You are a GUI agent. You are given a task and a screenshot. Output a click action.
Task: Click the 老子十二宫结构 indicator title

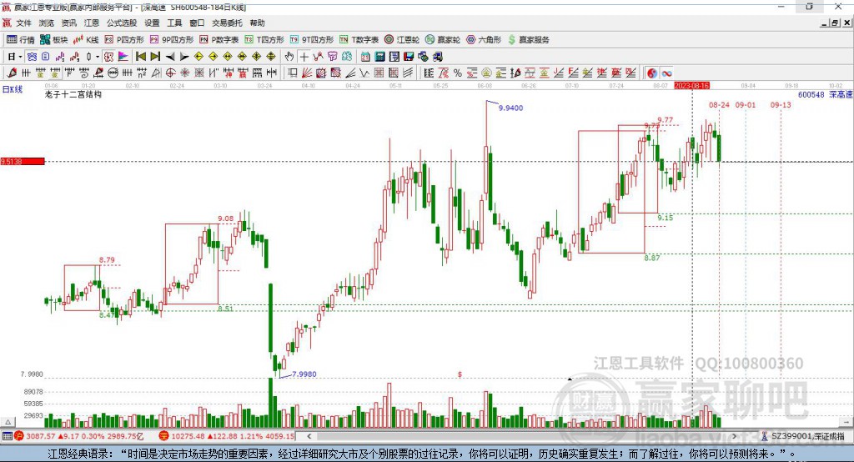point(73,94)
